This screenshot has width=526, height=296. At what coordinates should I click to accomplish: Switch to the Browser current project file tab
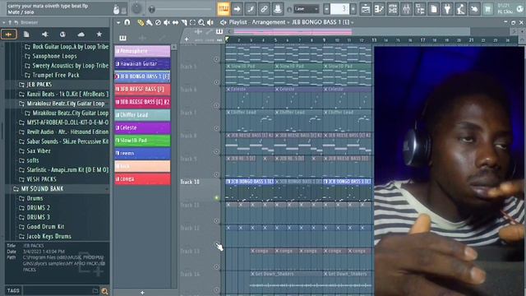[x=26, y=35]
